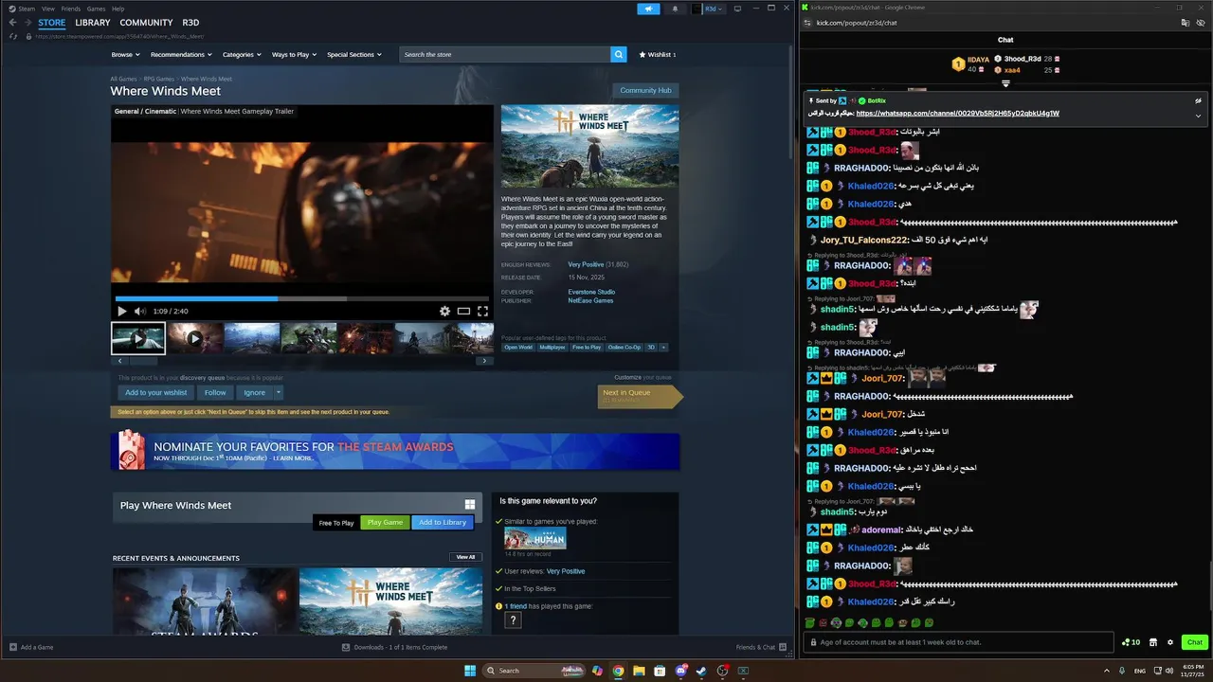Click the Windows platform icon near Play Game
Image resolution: width=1213 pixels, height=682 pixels.
click(469, 505)
